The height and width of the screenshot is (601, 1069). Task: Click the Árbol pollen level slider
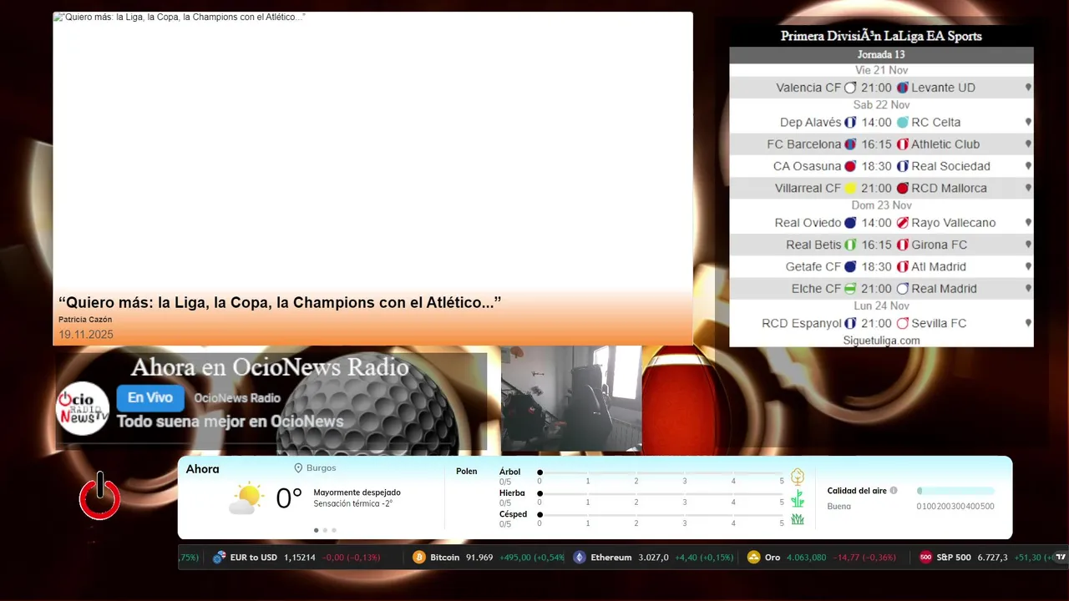click(661, 472)
